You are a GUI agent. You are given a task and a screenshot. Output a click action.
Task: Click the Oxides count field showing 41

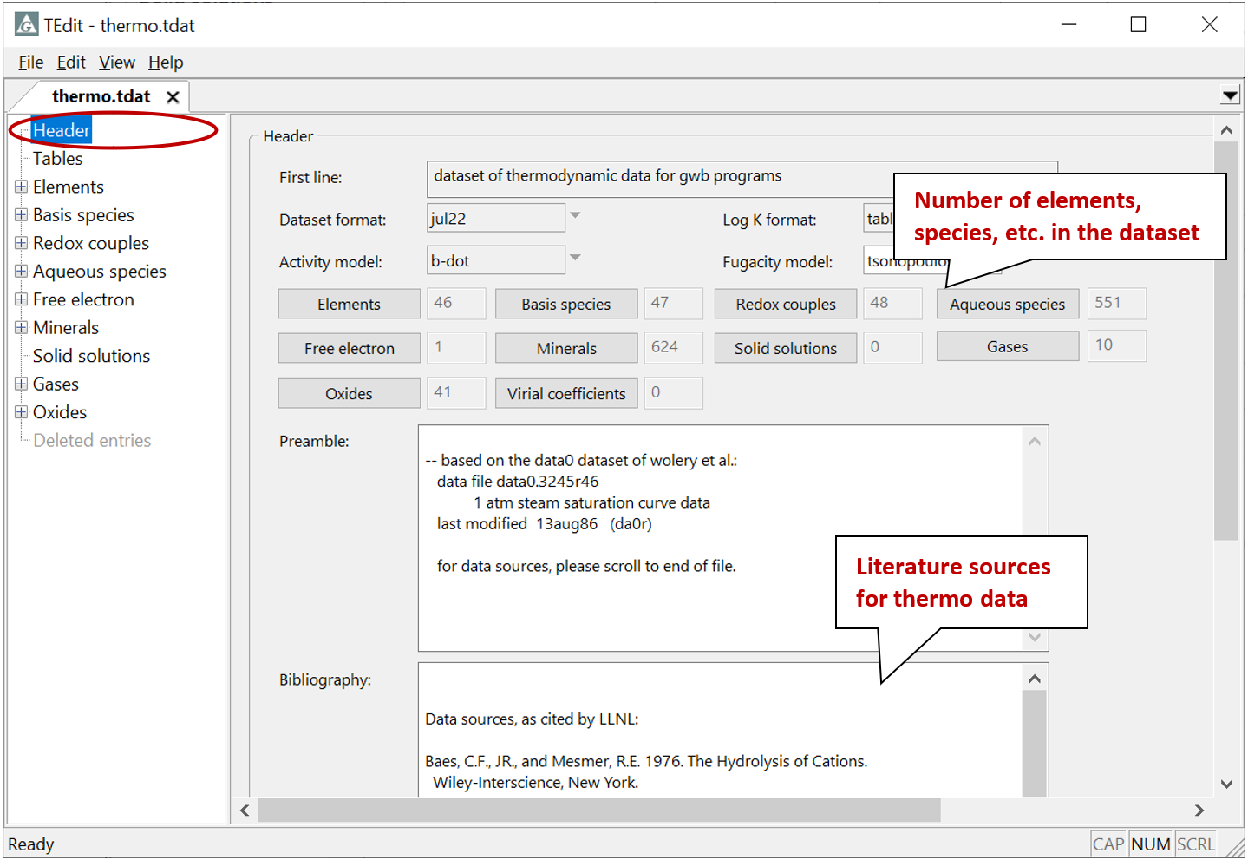pos(456,392)
